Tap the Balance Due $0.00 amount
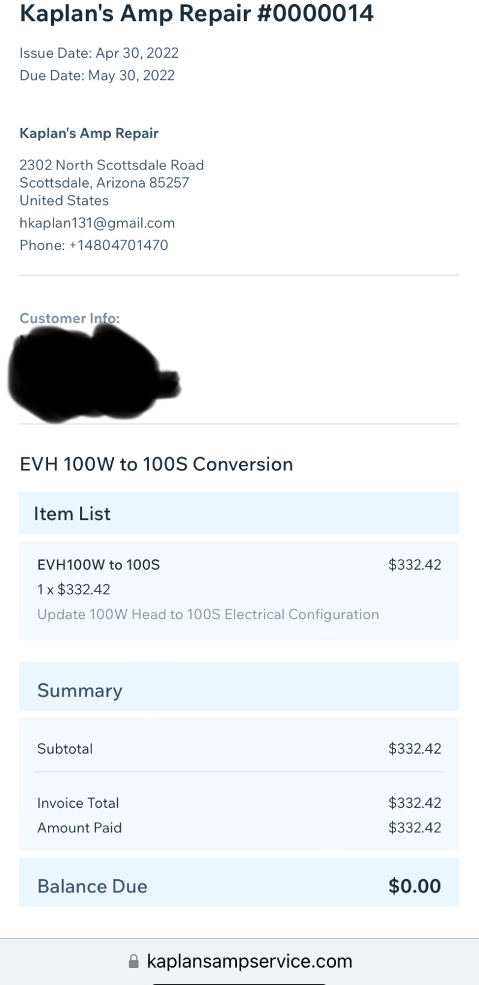The width and height of the screenshot is (479, 985). point(415,886)
